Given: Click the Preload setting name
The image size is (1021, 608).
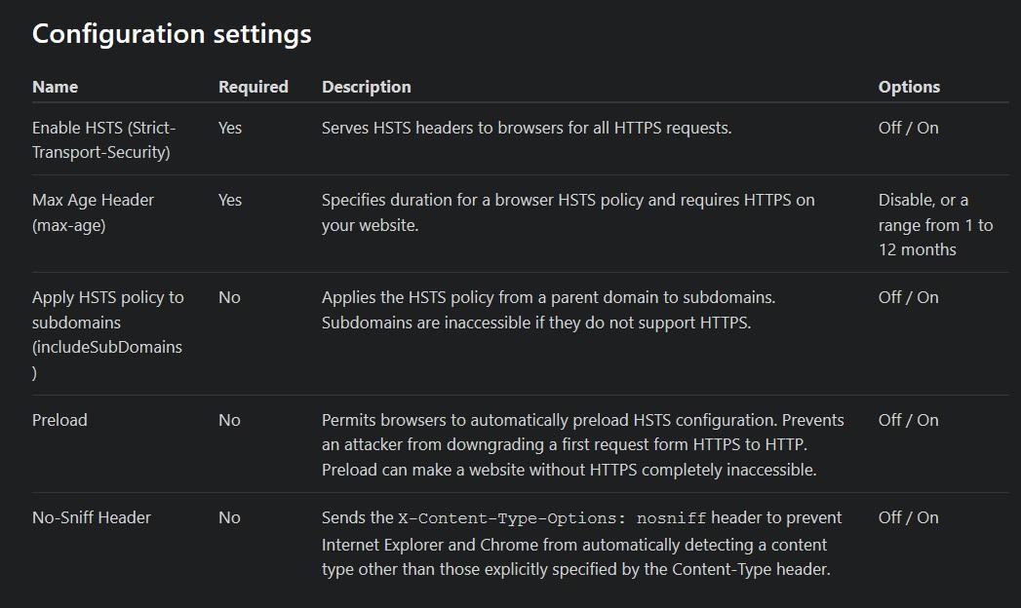Looking at the screenshot, I should 59,420.
